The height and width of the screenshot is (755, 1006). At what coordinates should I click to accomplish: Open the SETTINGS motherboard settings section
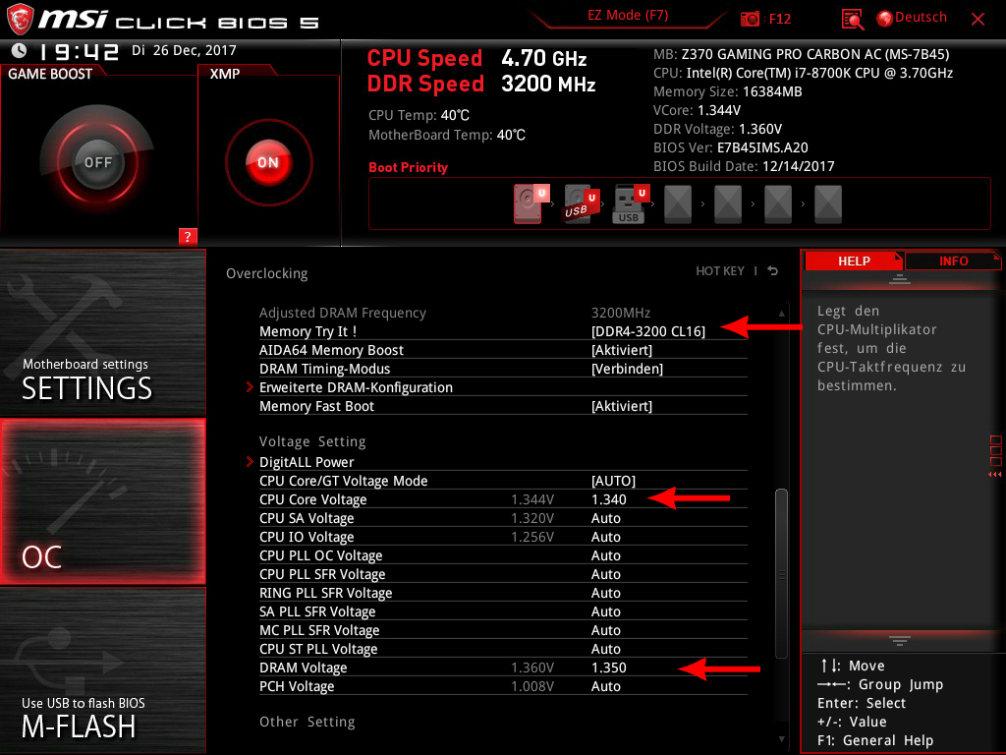click(x=102, y=332)
